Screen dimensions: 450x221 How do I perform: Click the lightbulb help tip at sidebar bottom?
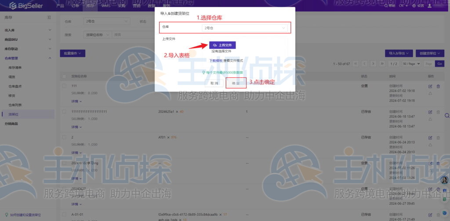click(7, 215)
